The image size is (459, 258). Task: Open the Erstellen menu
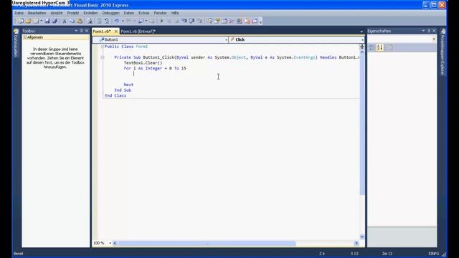click(x=91, y=13)
